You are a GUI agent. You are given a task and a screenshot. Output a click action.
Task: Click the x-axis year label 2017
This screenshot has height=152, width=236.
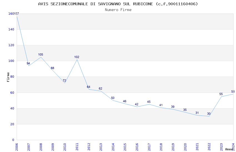[x=149, y=147]
